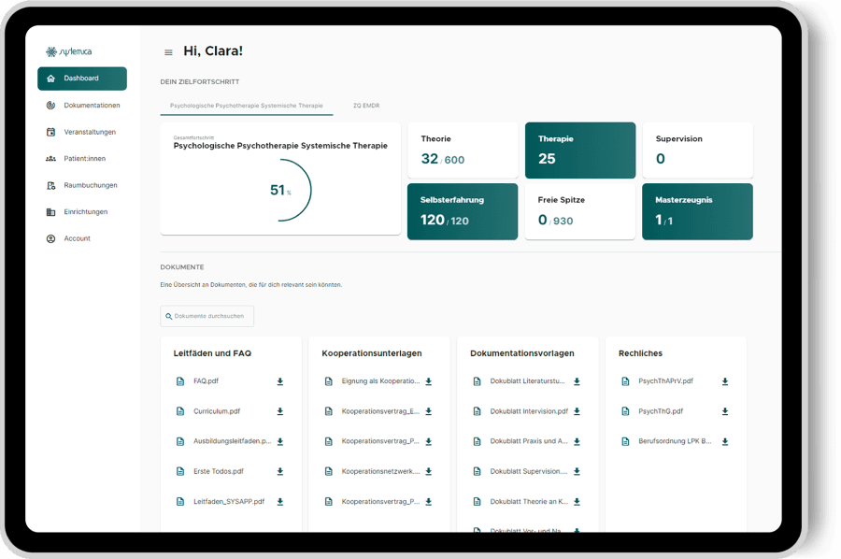This screenshot has width=841, height=559.
Task: Click the Dokumente durchsuchen search field
Action: [x=207, y=316]
